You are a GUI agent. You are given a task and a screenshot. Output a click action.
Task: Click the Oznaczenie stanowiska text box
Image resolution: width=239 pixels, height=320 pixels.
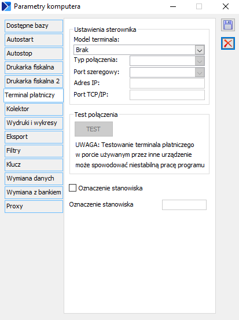(184, 205)
